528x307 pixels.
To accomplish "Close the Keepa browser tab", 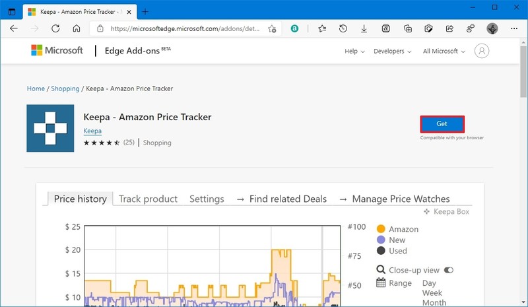I will click(x=129, y=12).
